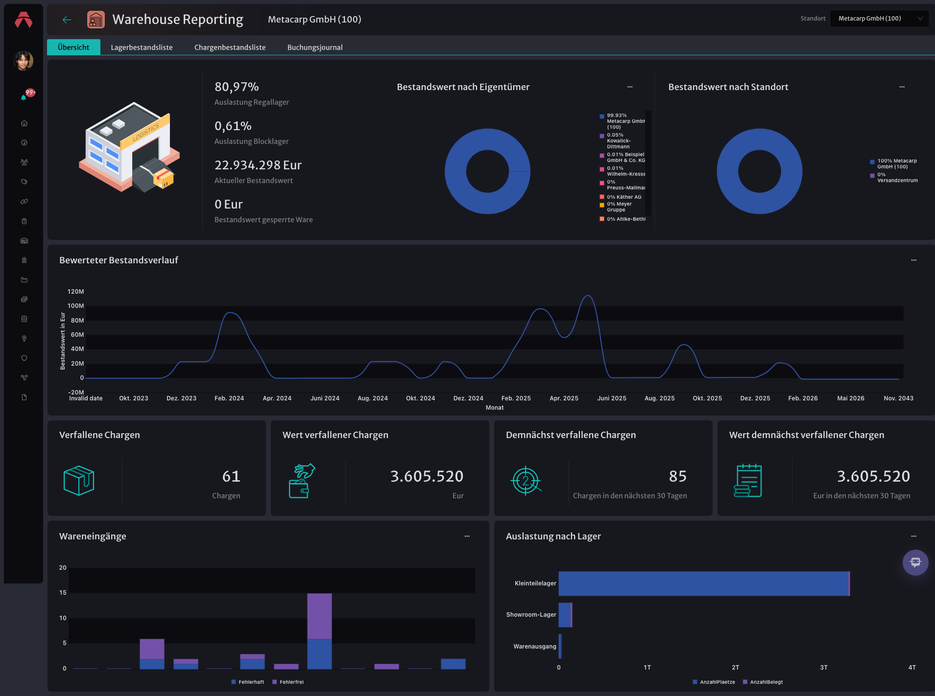Open the chain link sidebar icon
935x696 pixels.
24,202
